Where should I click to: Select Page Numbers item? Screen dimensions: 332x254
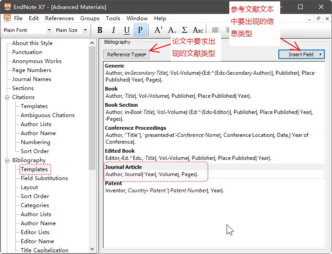pyautogui.click(x=32, y=70)
